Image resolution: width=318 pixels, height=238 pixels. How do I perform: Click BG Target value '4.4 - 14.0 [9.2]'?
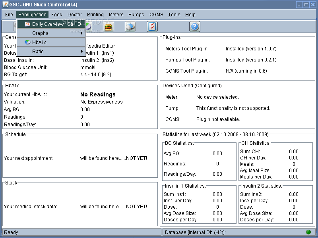95,75
